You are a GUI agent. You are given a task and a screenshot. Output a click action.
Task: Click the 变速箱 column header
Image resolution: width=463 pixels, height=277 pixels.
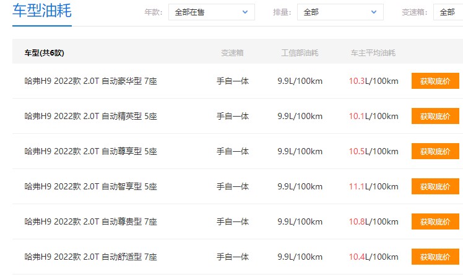coord(232,53)
